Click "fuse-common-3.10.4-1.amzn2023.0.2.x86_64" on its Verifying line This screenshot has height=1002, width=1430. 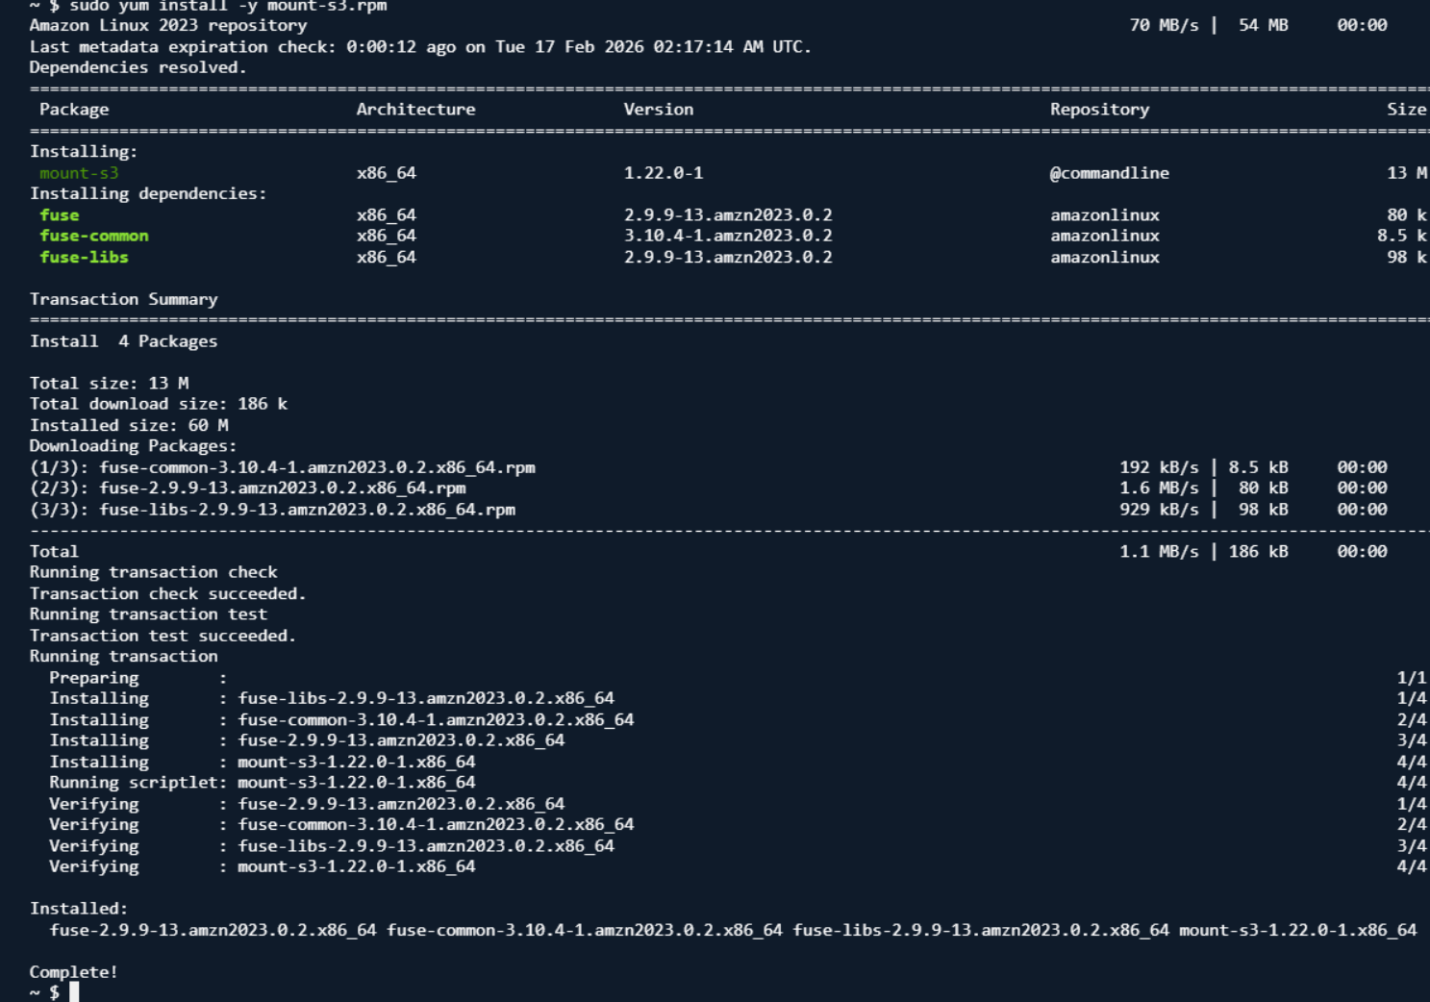pos(436,824)
